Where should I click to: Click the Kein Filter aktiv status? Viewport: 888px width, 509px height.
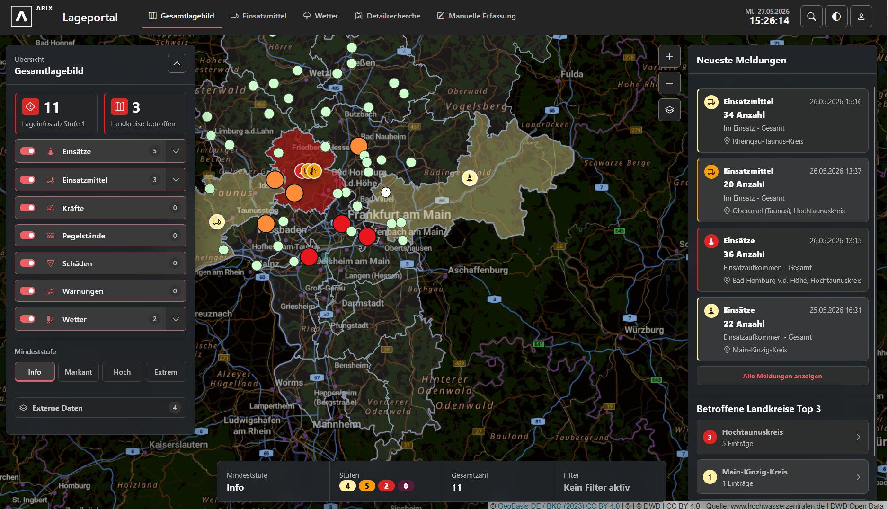596,488
